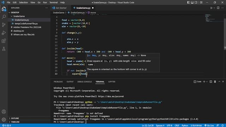This screenshot has height=127, width=226.
Task: Open Customize Layout icon
Action: (x=201, y=2)
